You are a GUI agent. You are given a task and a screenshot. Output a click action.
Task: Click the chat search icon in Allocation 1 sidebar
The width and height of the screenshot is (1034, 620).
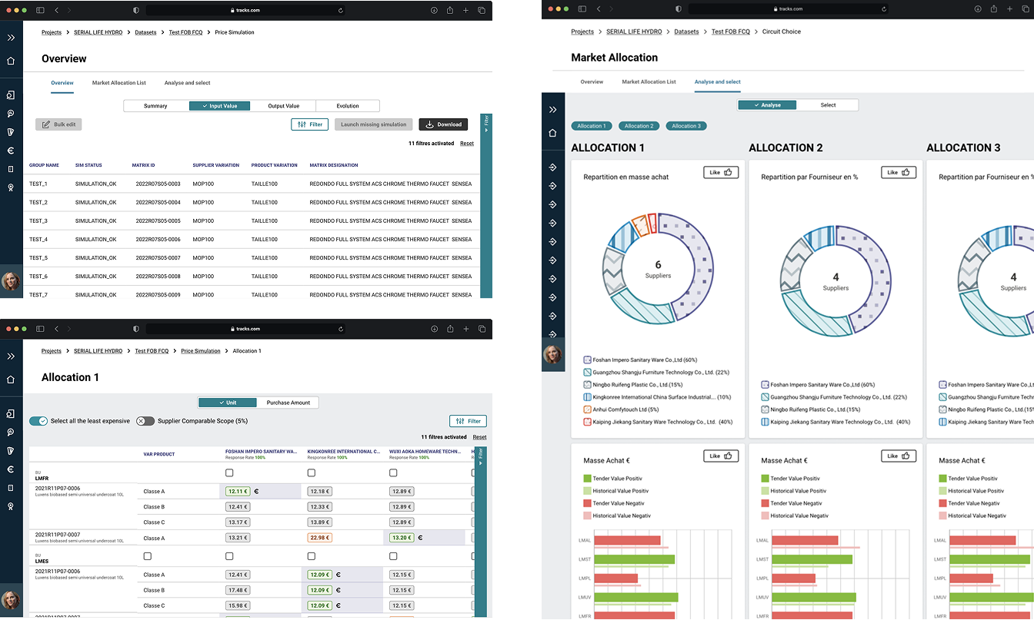(x=11, y=433)
